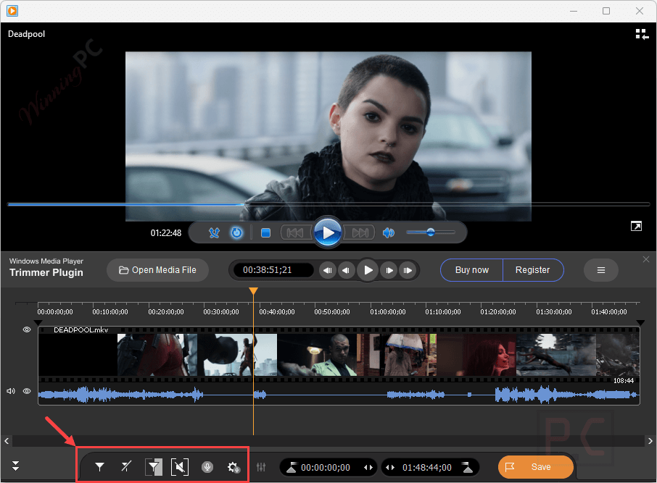The height and width of the screenshot is (483, 657).
Task: Mute the audio track speaker icon
Action: pos(11,391)
